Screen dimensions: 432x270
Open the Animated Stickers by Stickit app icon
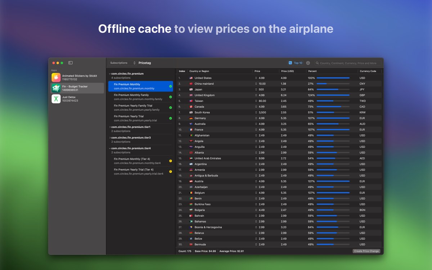(56, 77)
